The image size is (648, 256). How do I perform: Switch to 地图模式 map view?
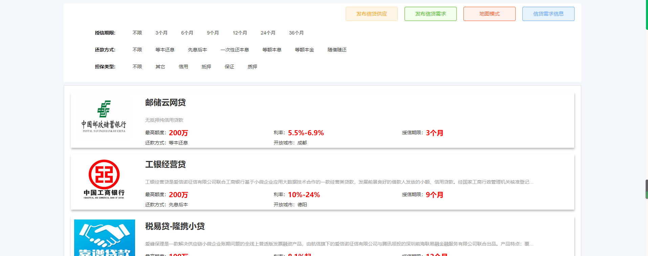click(489, 14)
